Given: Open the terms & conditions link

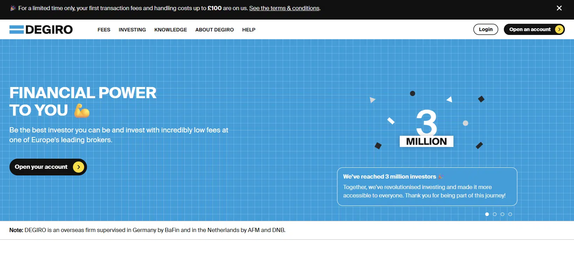Looking at the screenshot, I should pyautogui.click(x=284, y=8).
